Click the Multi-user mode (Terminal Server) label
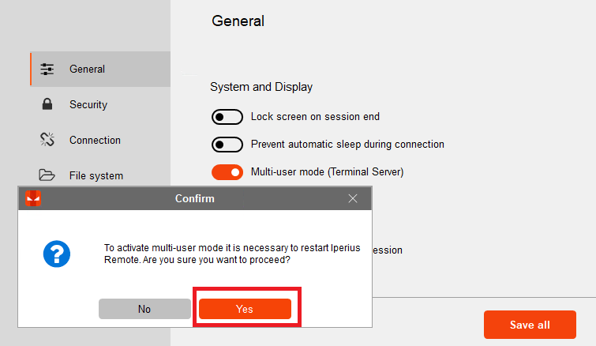Viewport: 596px width, 346px height. pyautogui.click(x=328, y=172)
